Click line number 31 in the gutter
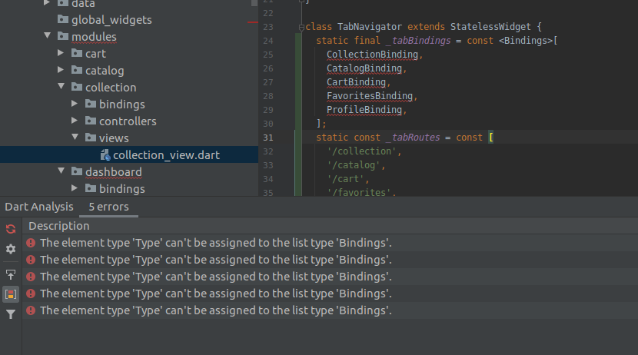Viewport: 638px width, 355px height. pos(267,138)
